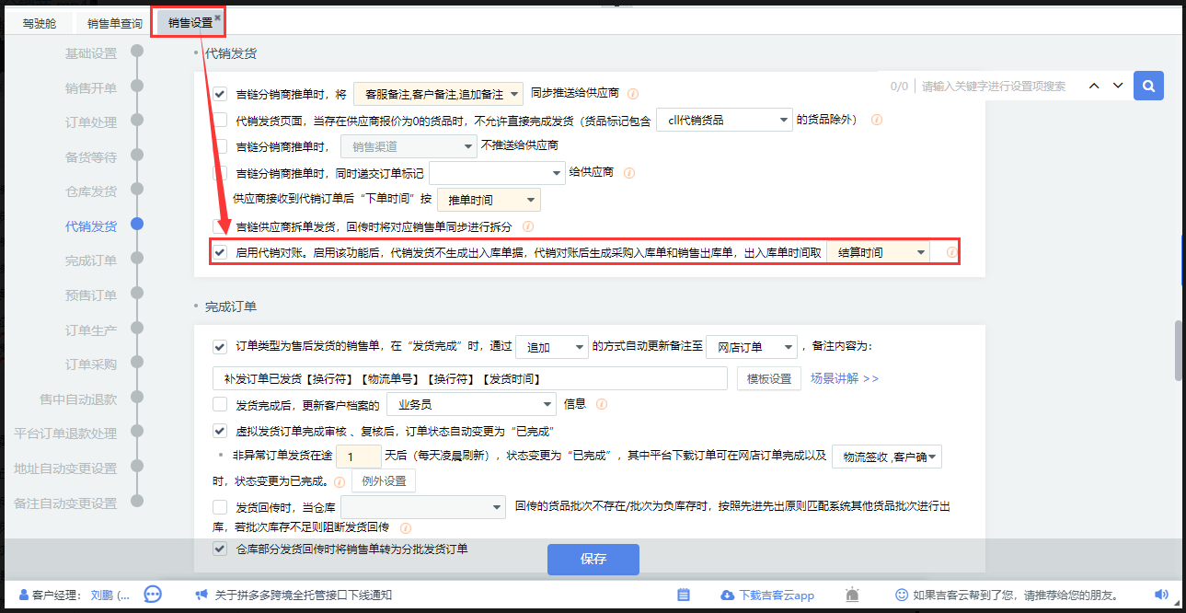Enable 发货完成后更新客户档案 checkbox
Screen dimensions: 1186x613
(220, 403)
